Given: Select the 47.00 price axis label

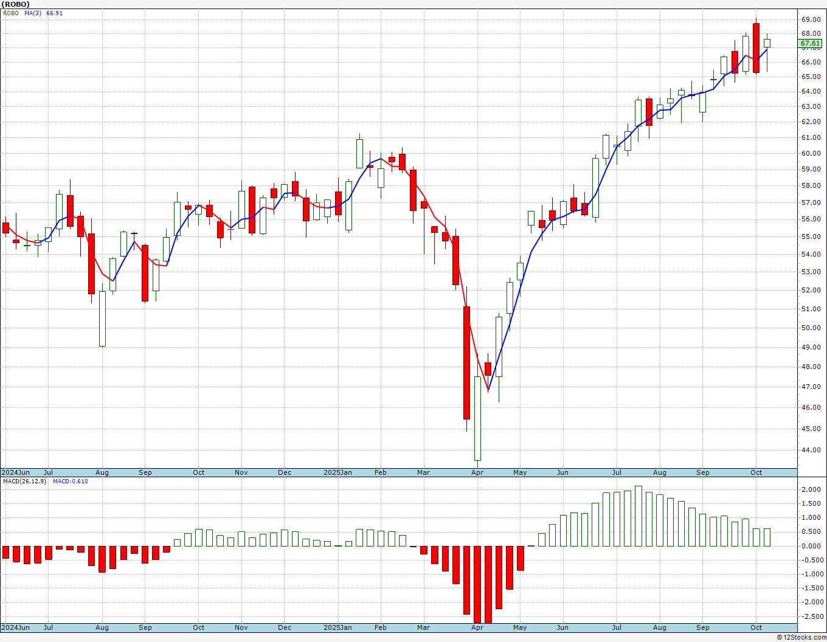Looking at the screenshot, I should 811,387.
